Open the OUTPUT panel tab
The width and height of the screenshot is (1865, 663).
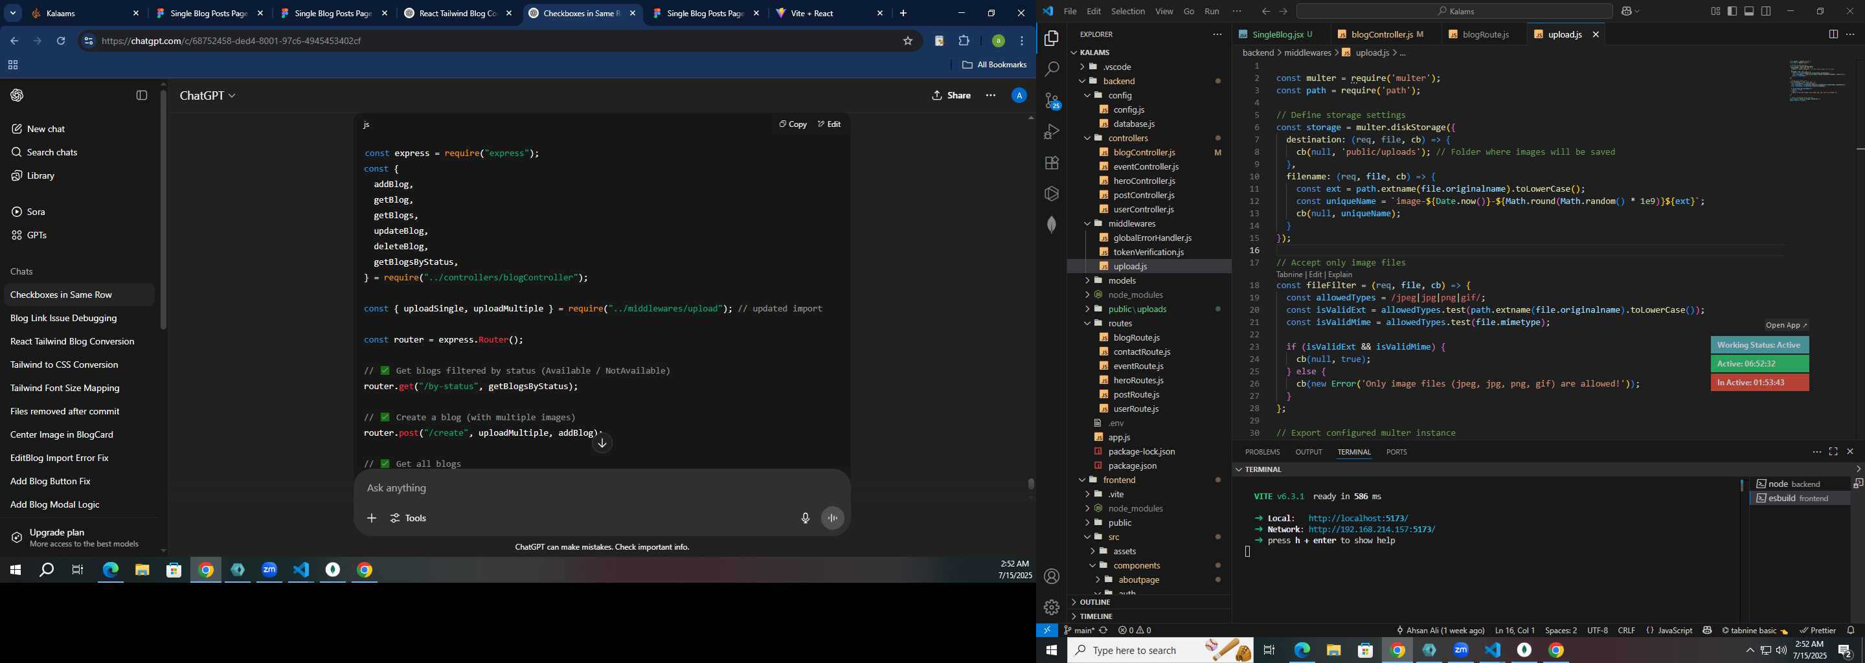click(1308, 452)
